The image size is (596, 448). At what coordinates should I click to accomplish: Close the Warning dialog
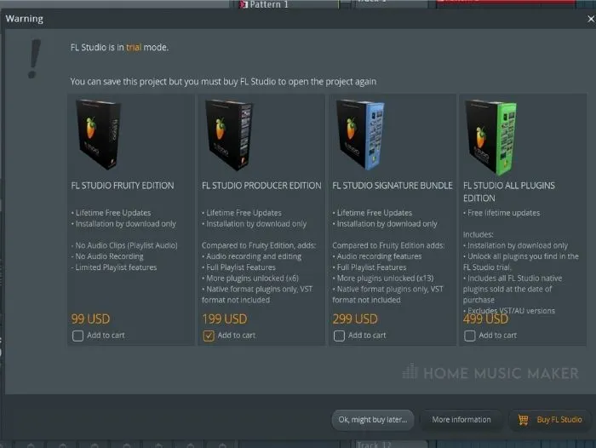pyautogui.click(x=591, y=19)
